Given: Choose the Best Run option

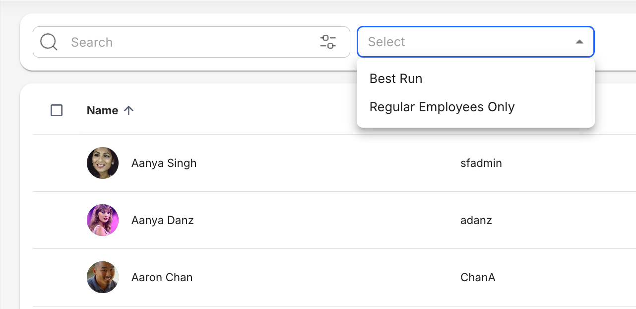Looking at the screenshot, I should click(396, 78).
